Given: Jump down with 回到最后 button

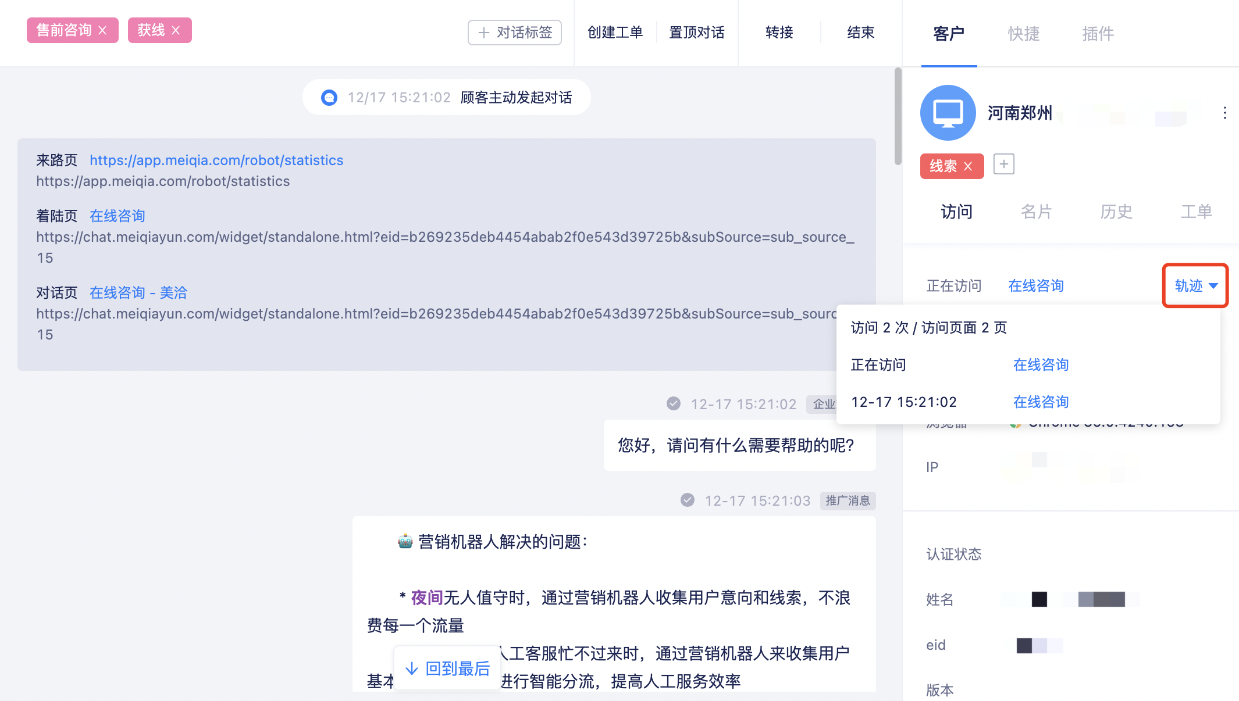Looking at the screenshot, I should point(447,668).
